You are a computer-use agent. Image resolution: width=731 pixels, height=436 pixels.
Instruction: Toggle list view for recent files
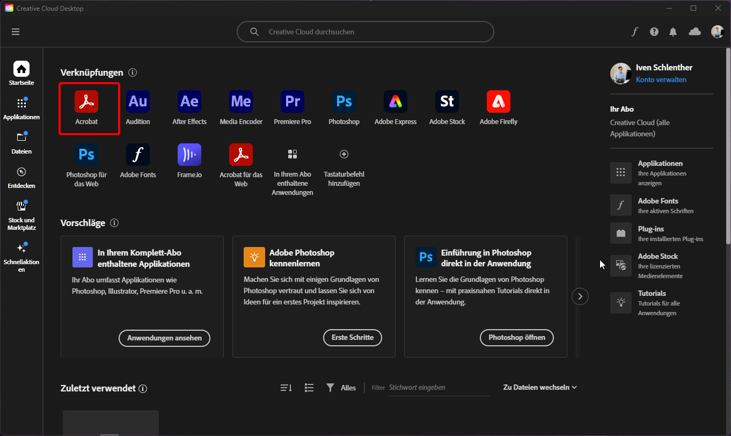(x=309, y=388)
